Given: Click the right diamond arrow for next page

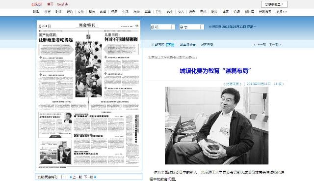Looking at the screenshot, I should 95,177.
